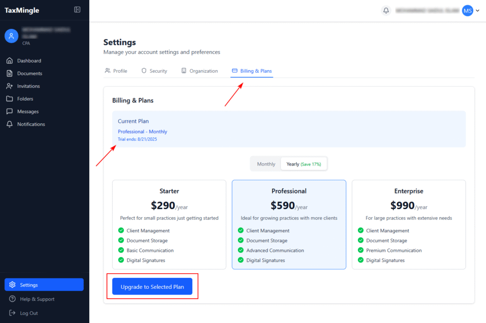Click Upgrade to Selected Plan button

(152, 287)
